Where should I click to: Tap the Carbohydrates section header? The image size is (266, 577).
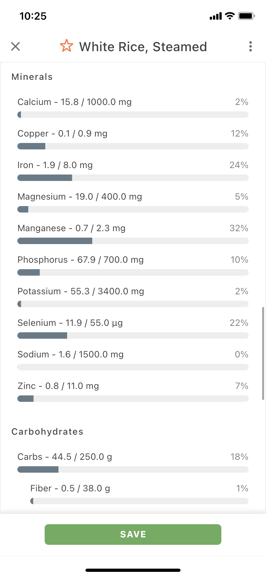[48, 432]
